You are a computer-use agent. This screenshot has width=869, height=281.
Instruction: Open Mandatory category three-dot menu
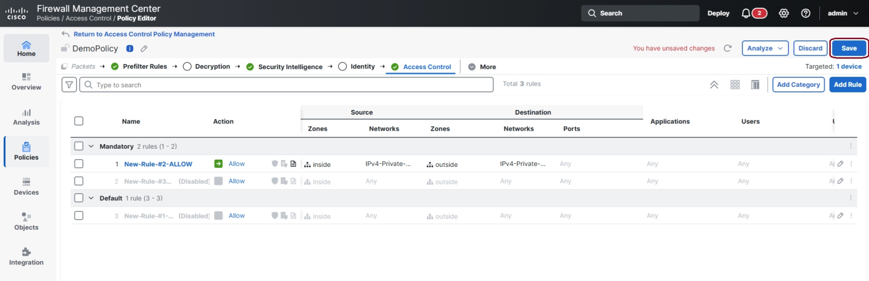850,146
